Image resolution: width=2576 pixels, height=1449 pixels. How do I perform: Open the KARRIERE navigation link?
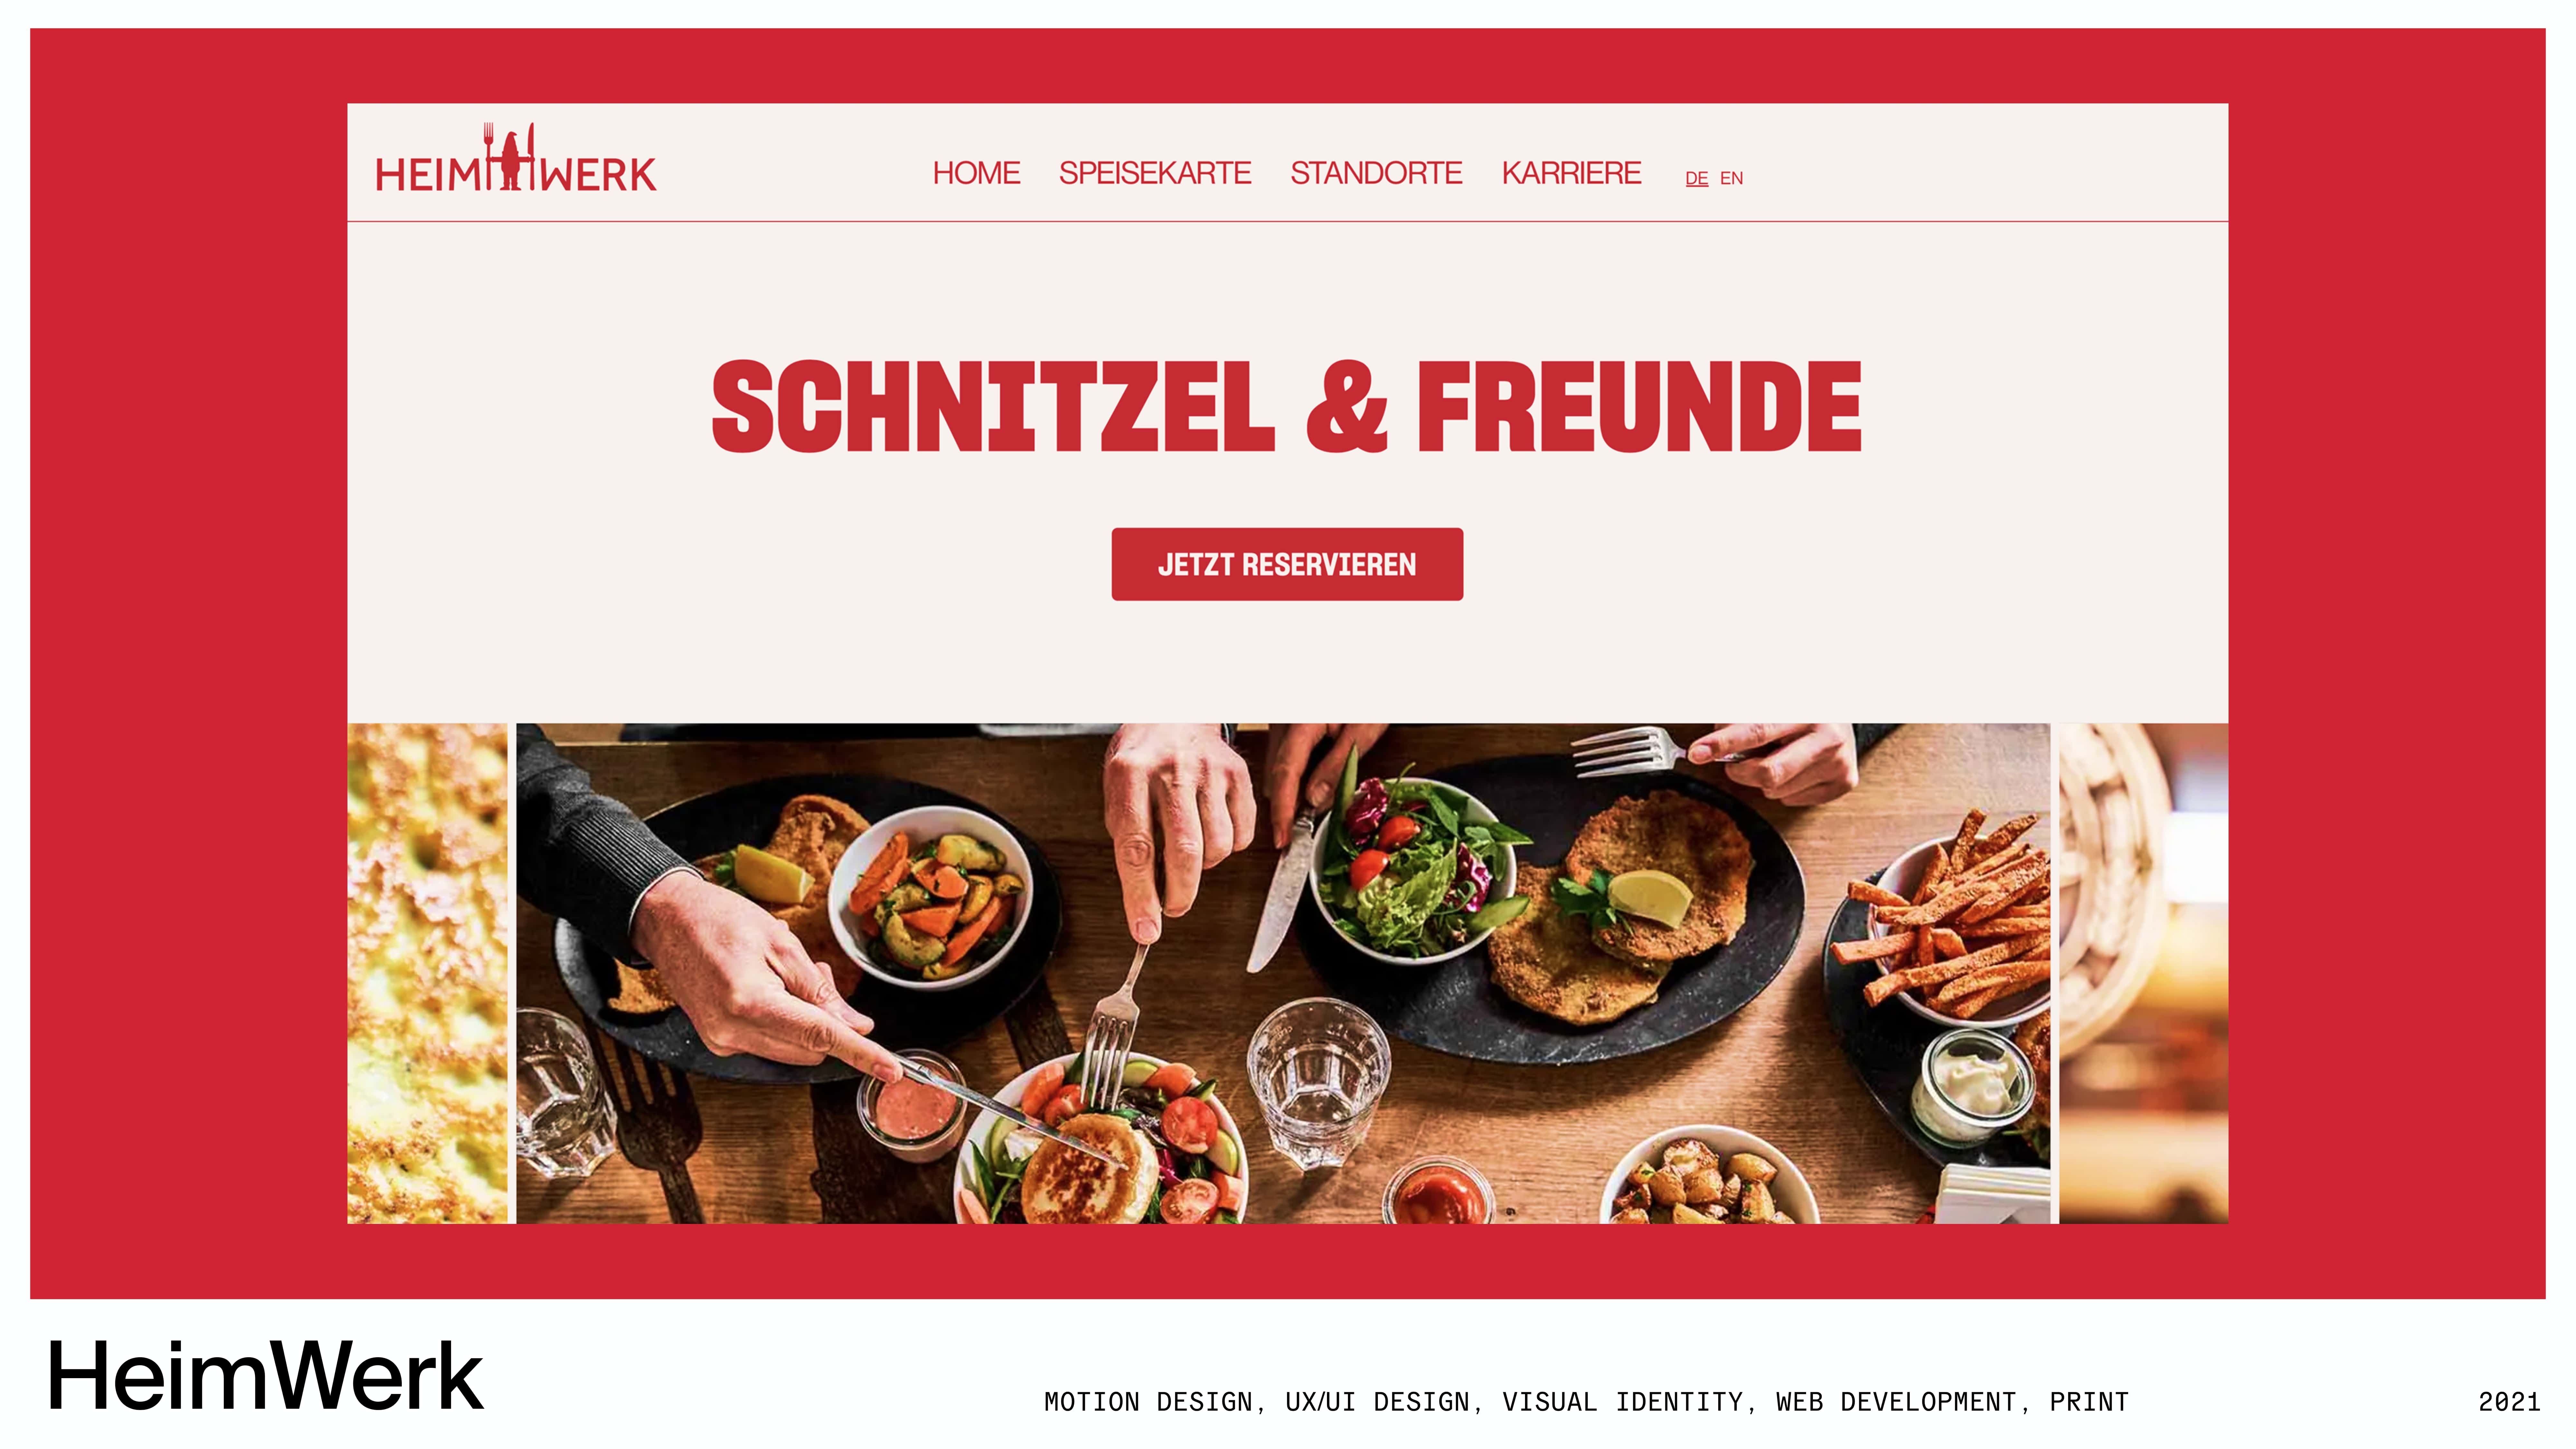pos(1571,173)
